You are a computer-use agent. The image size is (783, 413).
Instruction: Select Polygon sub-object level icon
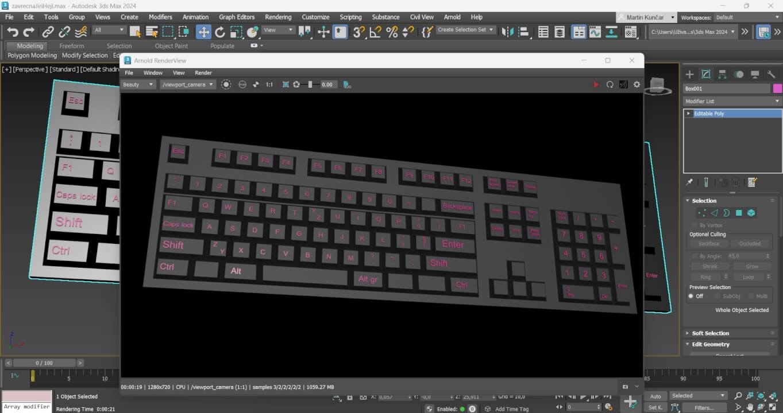tap(739, 213)
